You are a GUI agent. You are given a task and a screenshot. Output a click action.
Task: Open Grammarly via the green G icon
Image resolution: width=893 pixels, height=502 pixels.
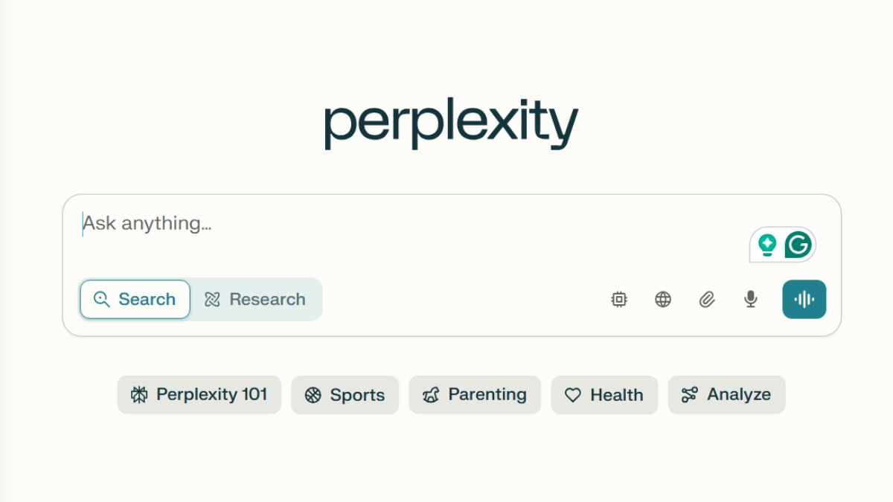point(798,244)
